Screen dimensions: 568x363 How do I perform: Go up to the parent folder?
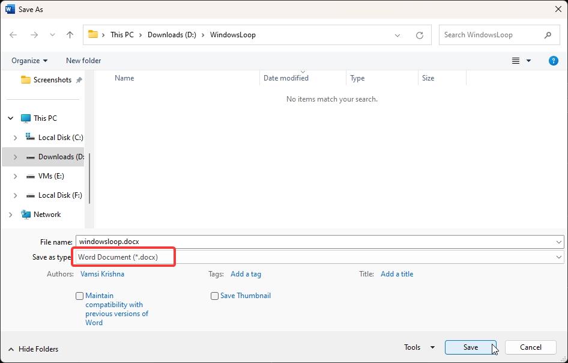coord(70,35)
